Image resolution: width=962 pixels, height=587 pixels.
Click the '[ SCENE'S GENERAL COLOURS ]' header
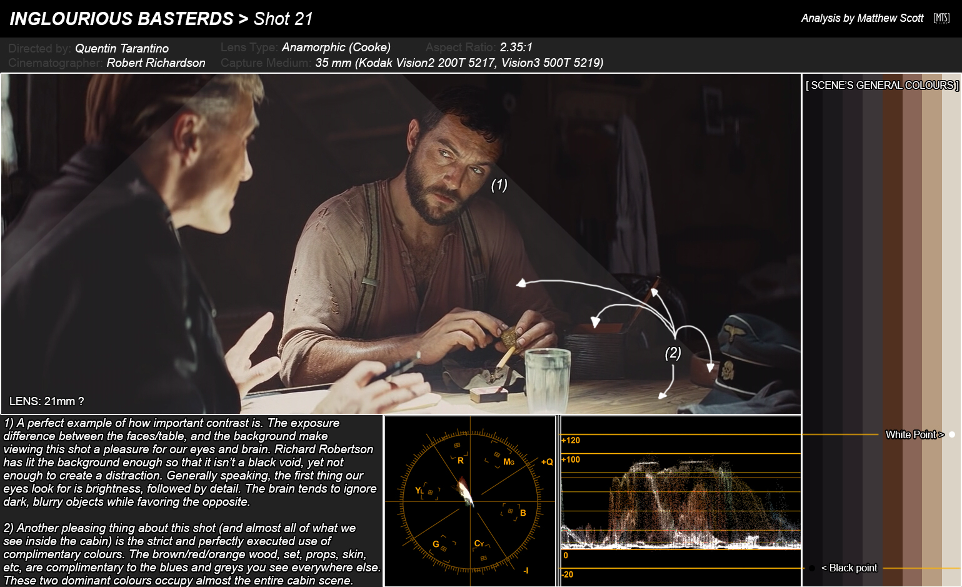click(882, 85)
